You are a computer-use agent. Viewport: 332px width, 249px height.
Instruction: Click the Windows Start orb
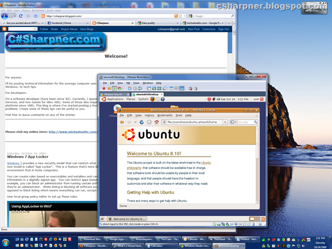[6, 243]
